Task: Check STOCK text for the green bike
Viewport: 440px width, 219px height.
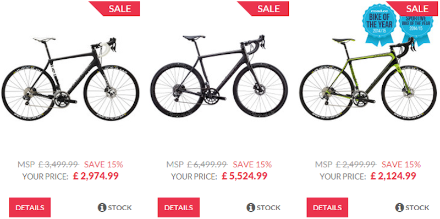Action: coord(417,208)
